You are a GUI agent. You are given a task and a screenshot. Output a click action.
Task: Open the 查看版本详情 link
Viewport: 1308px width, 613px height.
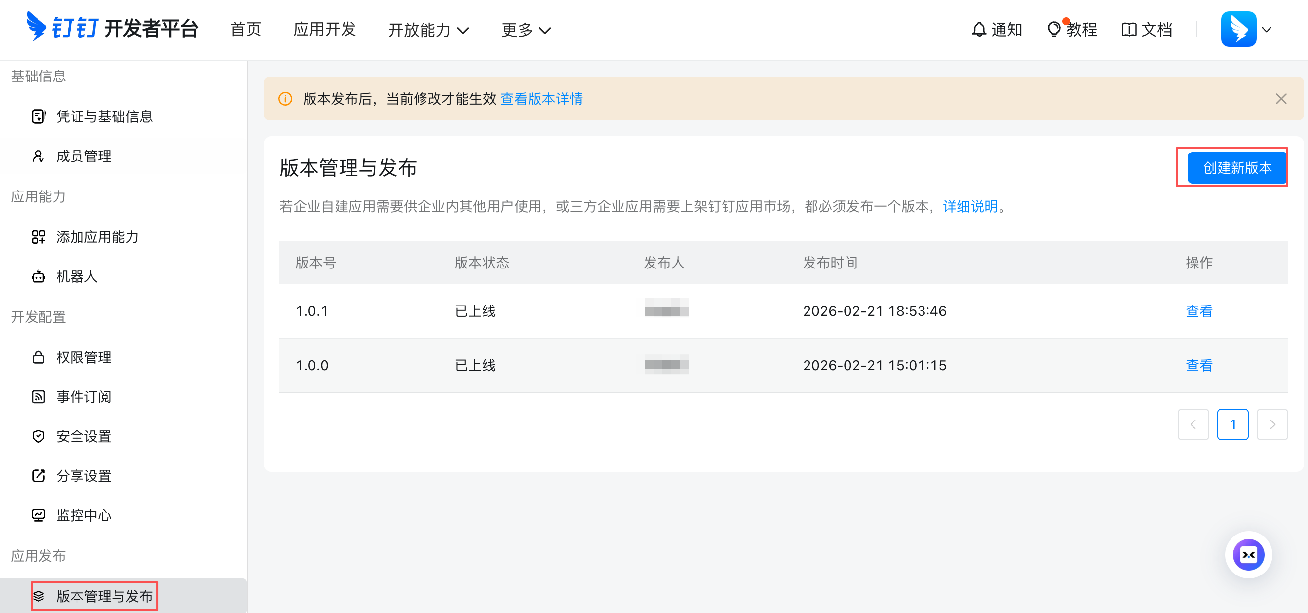click(541, 99)
